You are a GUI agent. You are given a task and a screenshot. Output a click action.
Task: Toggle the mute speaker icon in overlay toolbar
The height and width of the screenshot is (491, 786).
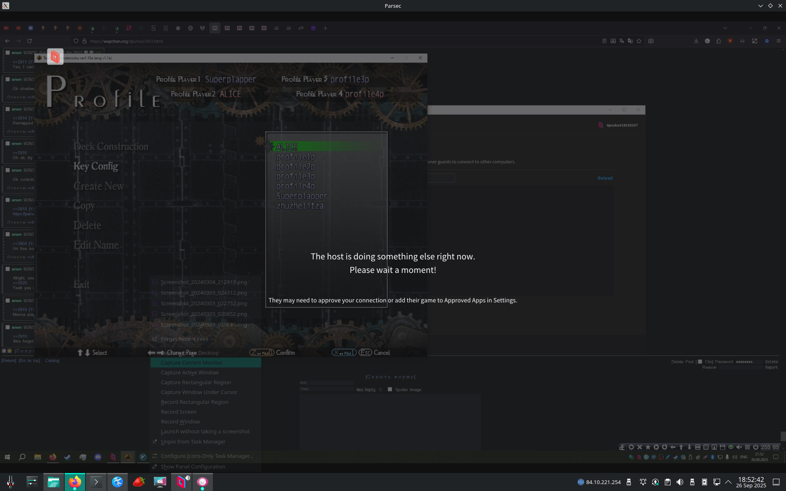pos(739,447)
